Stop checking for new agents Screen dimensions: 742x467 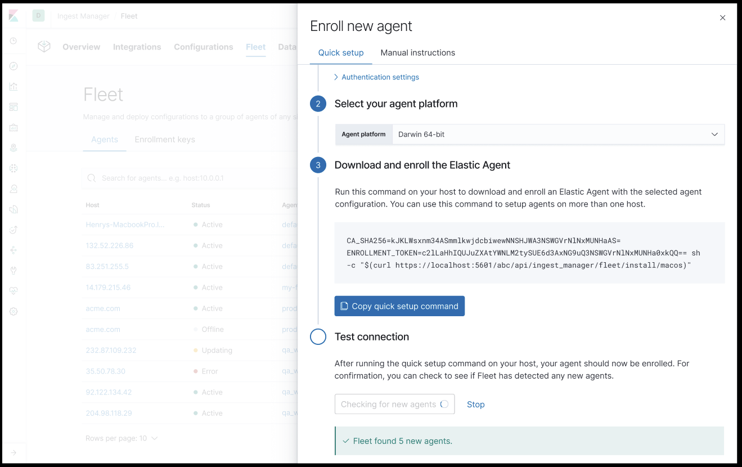pos(475,404)
